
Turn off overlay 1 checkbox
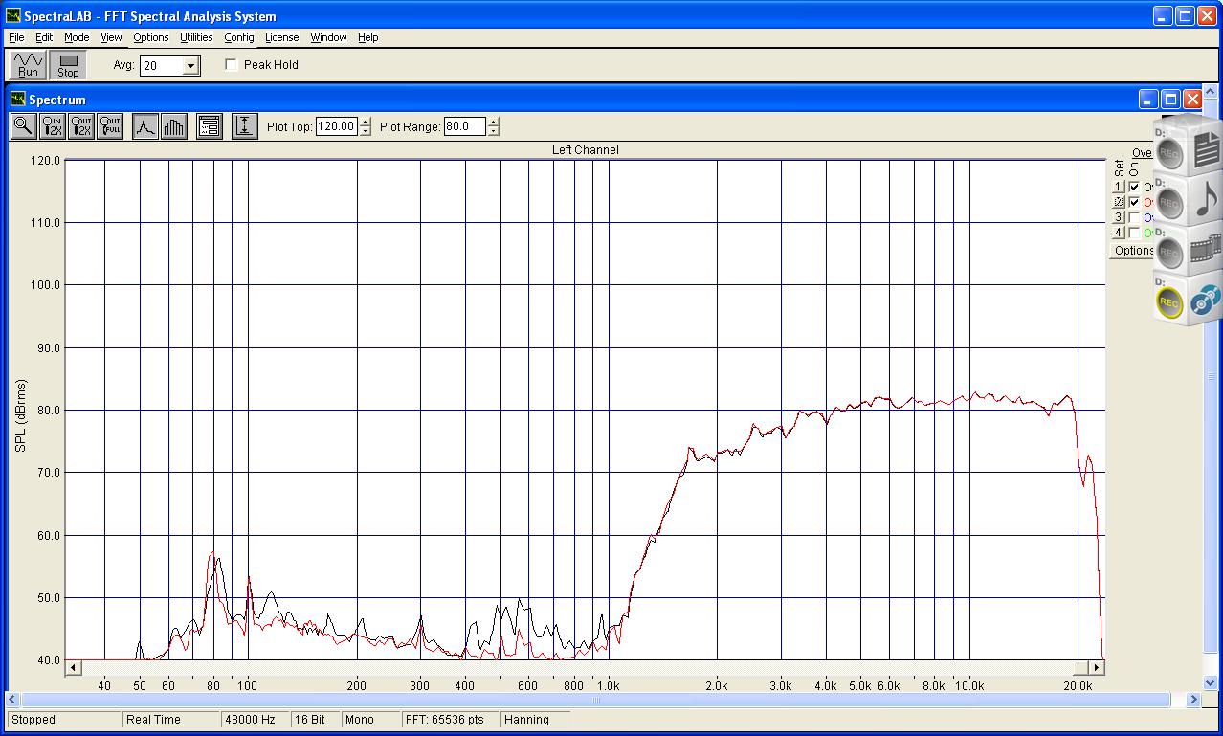tap(1134, 188)
